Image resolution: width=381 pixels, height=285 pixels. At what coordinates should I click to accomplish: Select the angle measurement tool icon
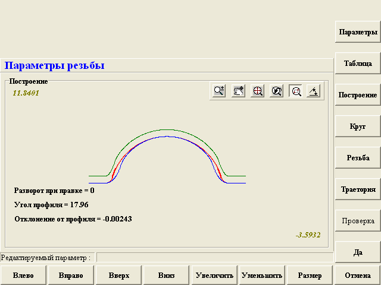(x=314, y=91)
